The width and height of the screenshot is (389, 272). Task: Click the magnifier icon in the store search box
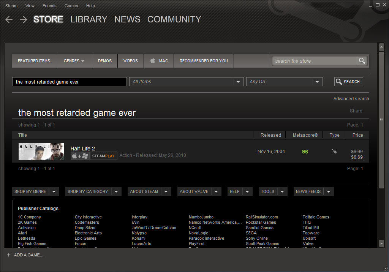click(362, 61)
